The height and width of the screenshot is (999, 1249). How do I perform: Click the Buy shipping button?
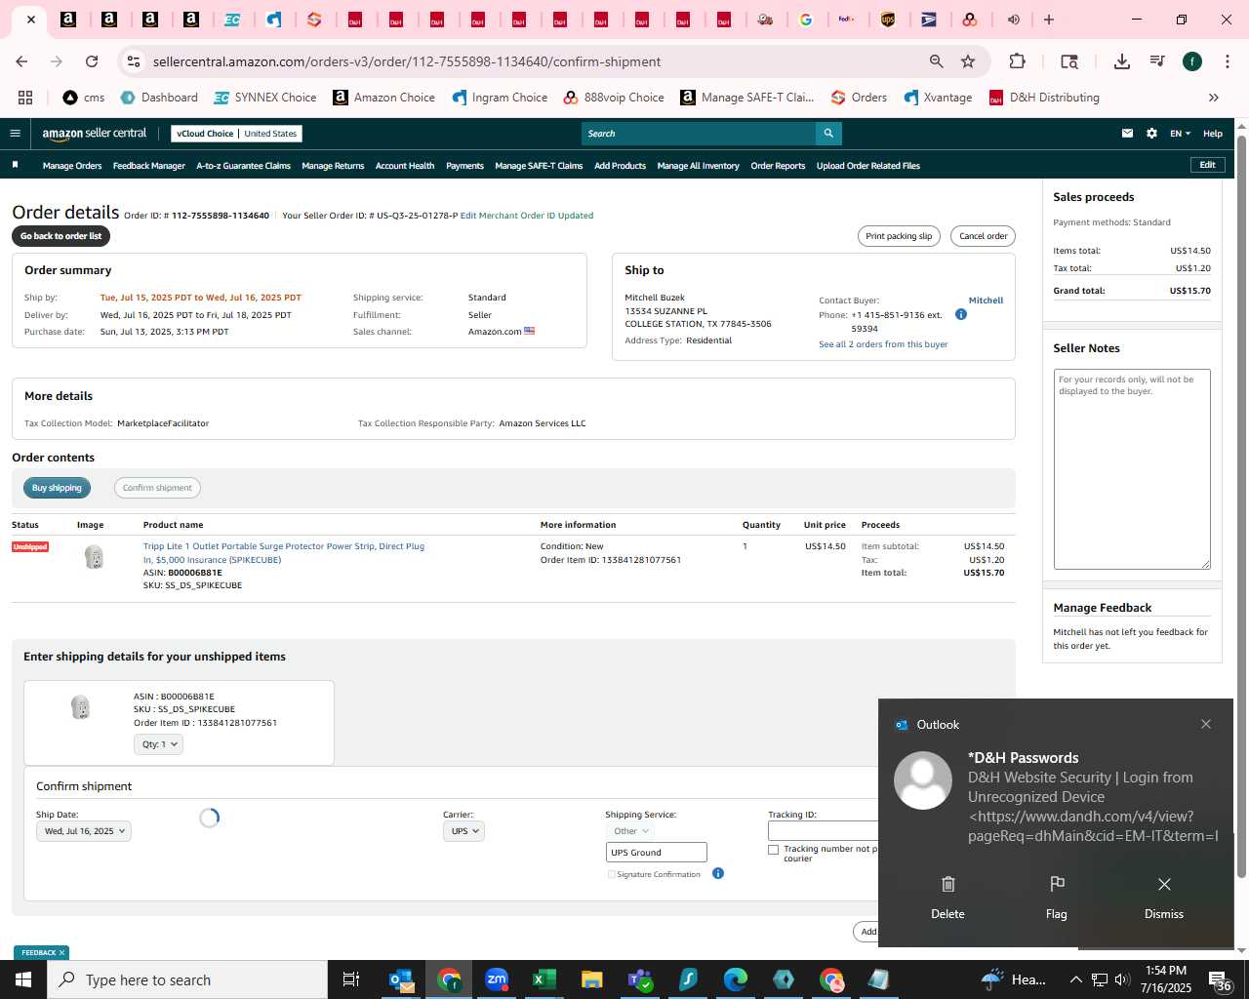57,488
